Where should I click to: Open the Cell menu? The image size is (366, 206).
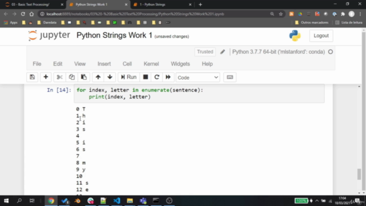[127, 64]
